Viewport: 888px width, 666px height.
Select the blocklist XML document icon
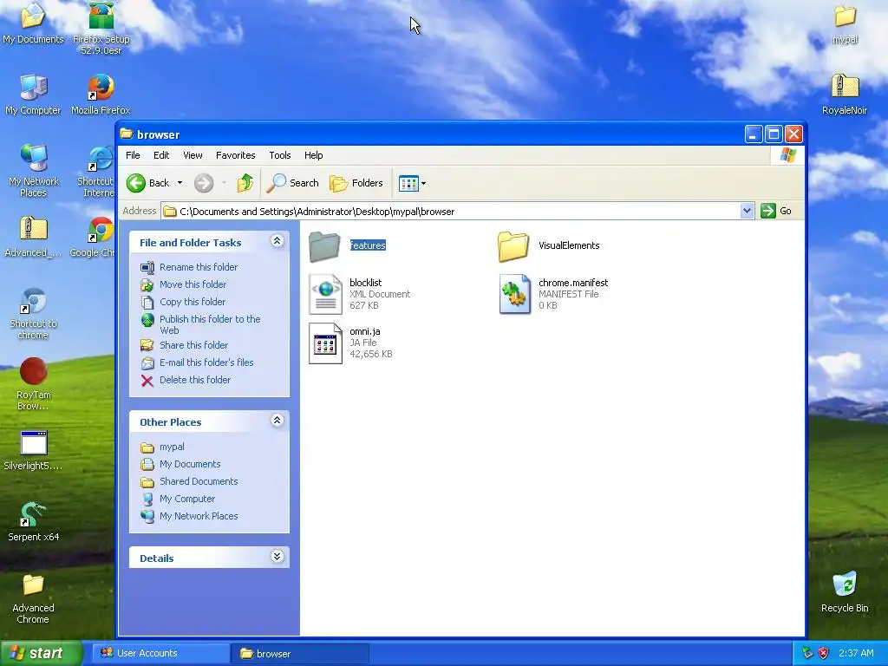326,294
